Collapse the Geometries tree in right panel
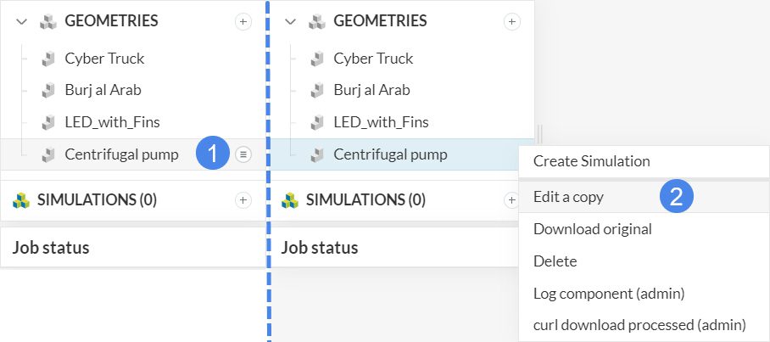 tap(291, 22)
